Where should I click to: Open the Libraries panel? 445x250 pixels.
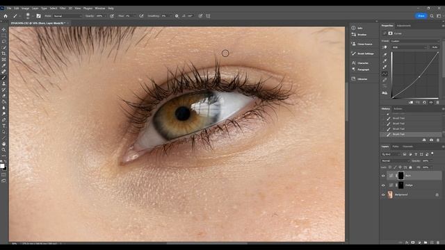(359, 79)
